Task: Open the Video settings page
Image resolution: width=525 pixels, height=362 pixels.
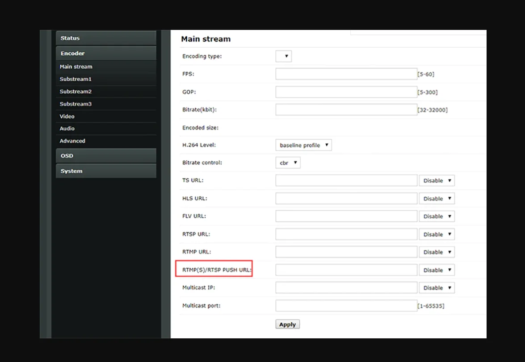Action: click(x=67, y=117)
